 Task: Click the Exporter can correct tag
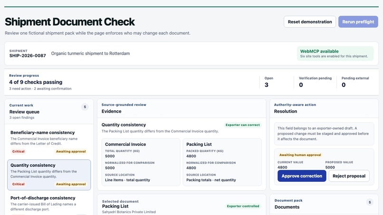point(242,125)
